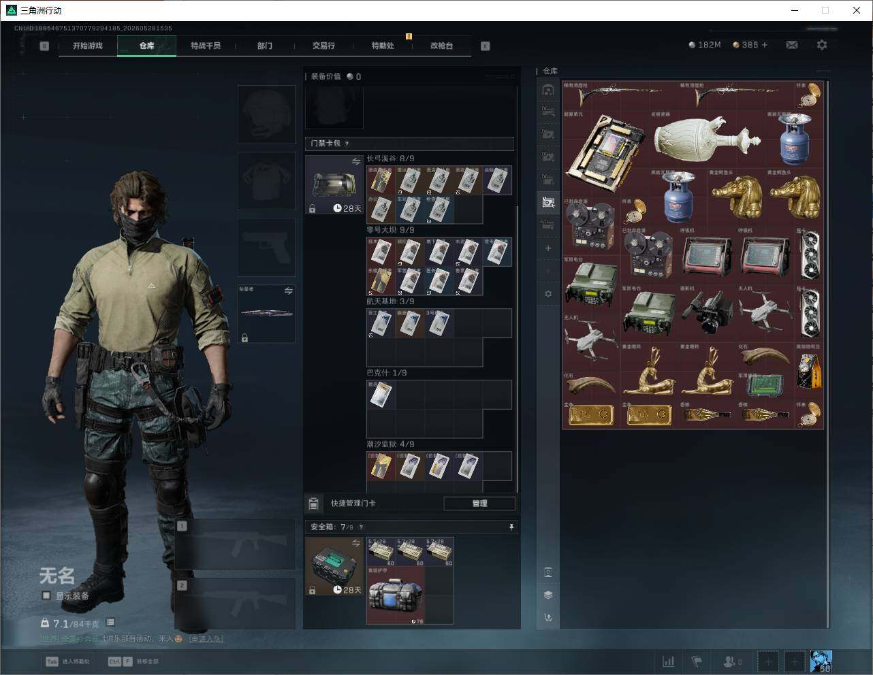Click the 零号大坝: 9/9 label
Image resolution: width=873 pixels, height=675 pixels.
tap(390, 230)
